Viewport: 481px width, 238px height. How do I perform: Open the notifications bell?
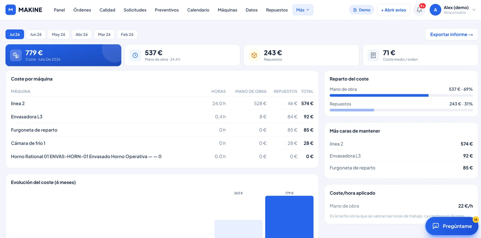pyautogui.click(x=419, y=10)
